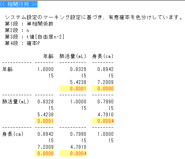Click 0.8942 in 年齢 row, 身長(cm) column
The width and height of the screenshot is (185, 159).
click(x=106, y=69)
